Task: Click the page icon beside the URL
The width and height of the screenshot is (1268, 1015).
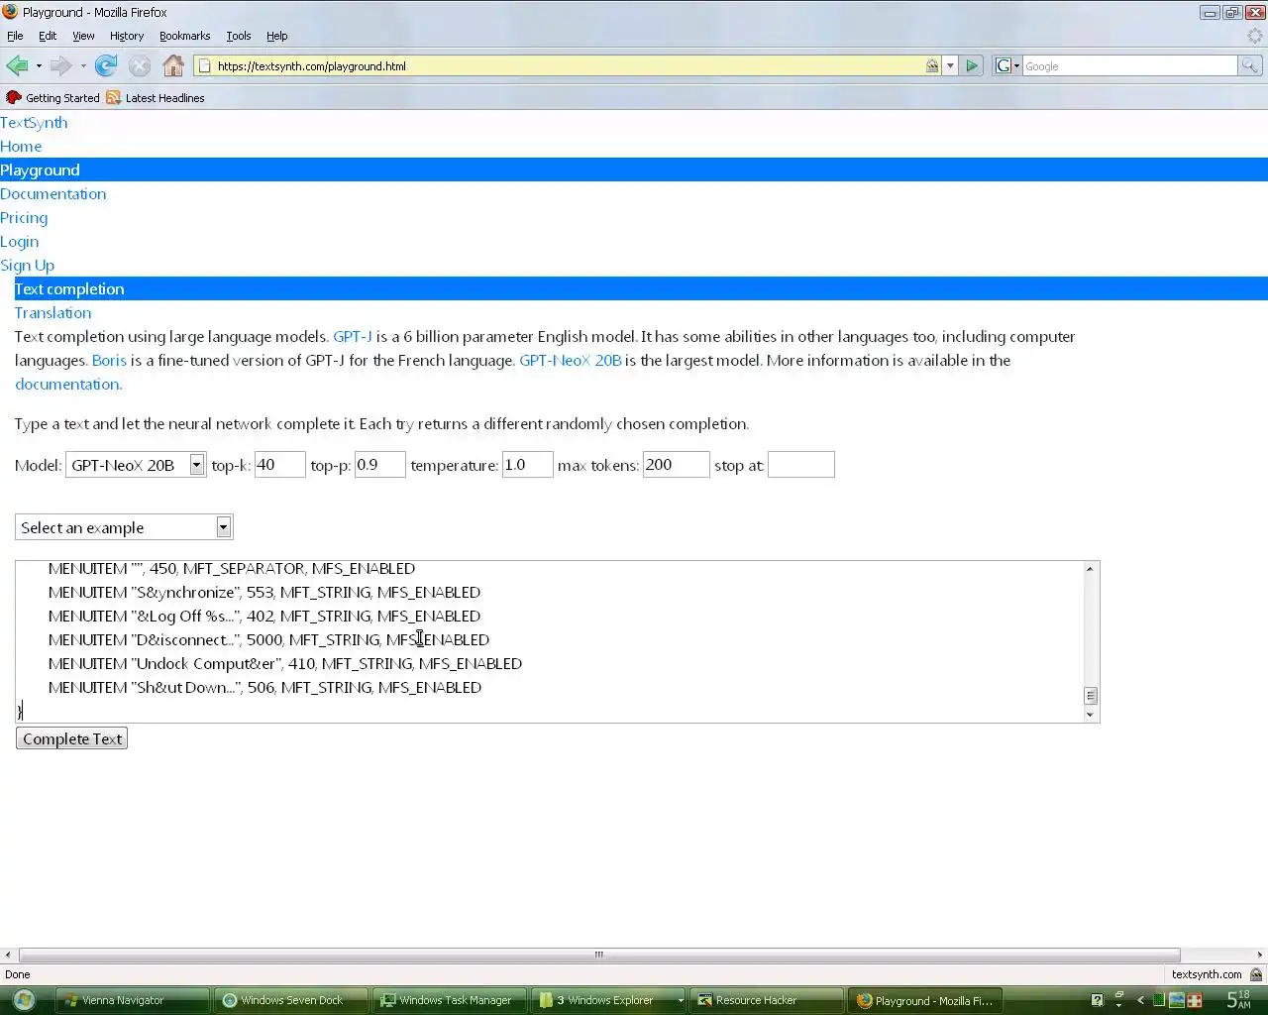Action: [205, 66]
